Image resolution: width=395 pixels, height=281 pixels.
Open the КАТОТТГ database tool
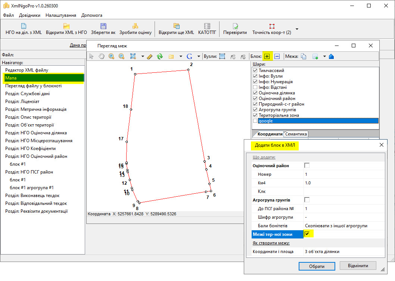[207, 29]
